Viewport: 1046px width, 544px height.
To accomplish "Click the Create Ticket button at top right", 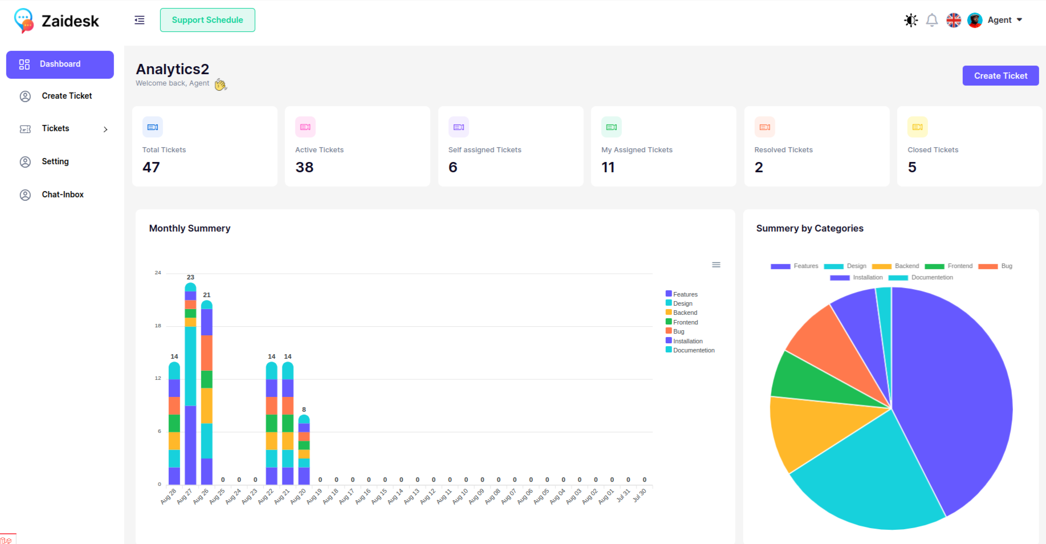I will 1000,76.
